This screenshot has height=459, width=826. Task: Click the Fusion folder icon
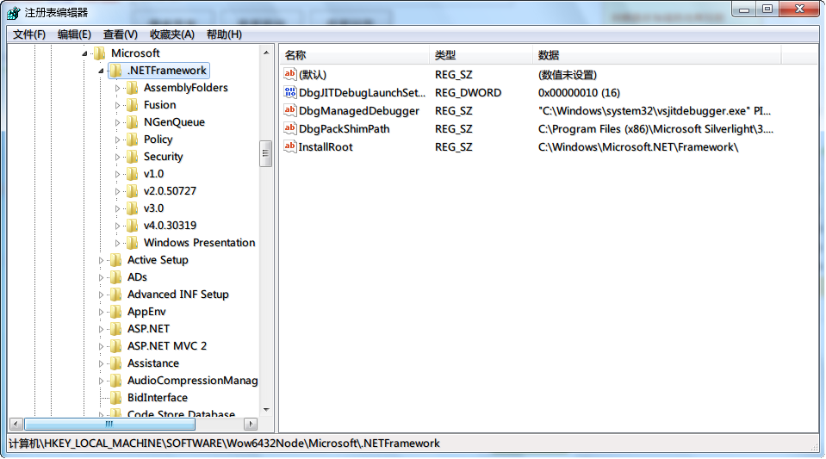point(133,105)
